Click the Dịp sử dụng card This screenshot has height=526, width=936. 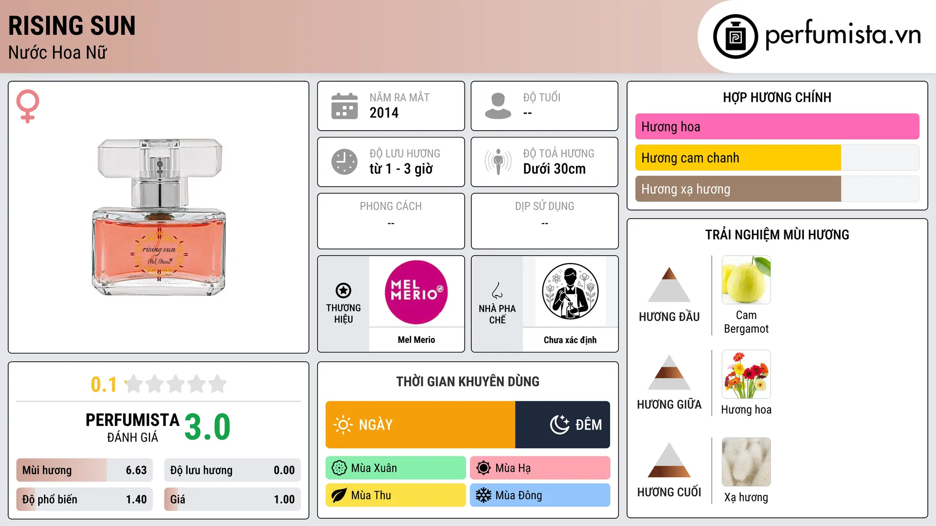pyautogui.click(x=545, y=221)
